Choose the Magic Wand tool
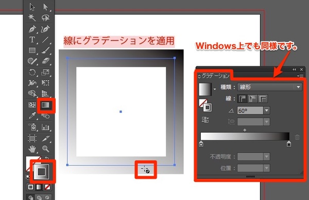The width and height of the screenshot is (309, 200). (x=32, y=17)
